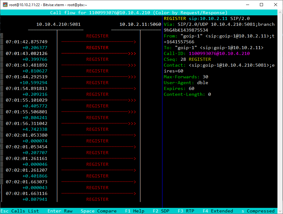Minimize the Bitvise xterm window
Viewport: 283px width, 214px height.
coord(248,5)
